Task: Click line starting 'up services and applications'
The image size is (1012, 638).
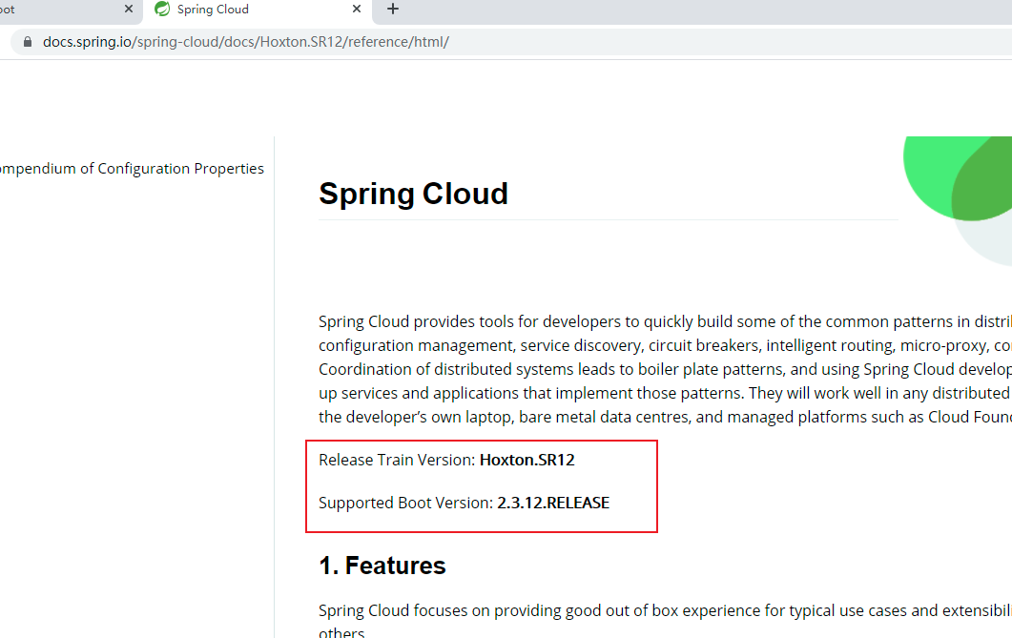Action: (665, 393)
